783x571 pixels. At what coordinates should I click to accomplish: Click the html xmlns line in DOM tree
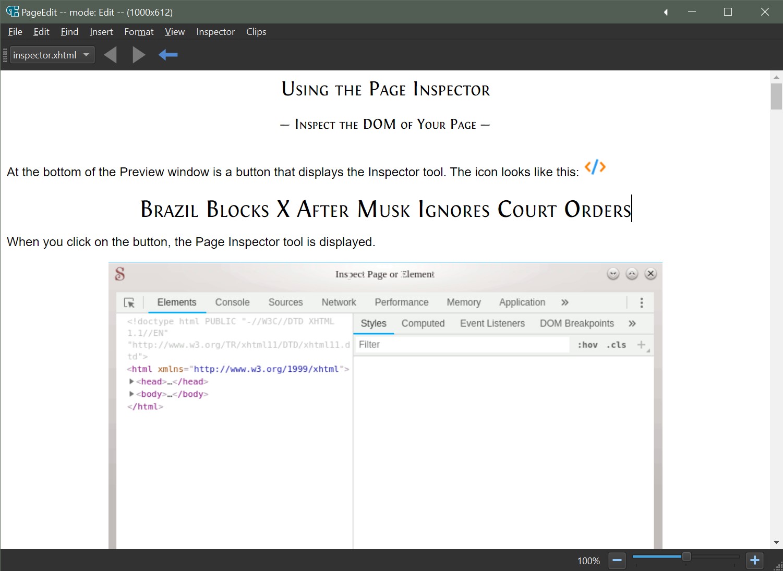point(238,369)
